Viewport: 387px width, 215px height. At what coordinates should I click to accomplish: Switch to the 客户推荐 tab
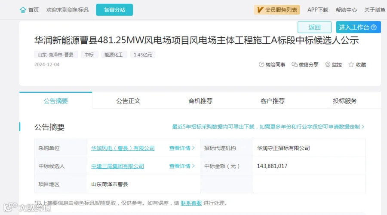(273, 100)
